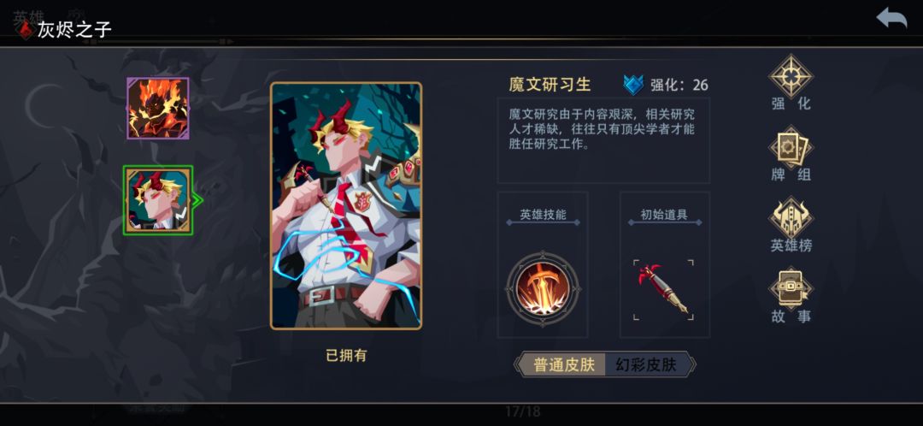Image resolution: width=923 pixels, height=426 pixels.
Task: Switch to 普通皮肤 skin option
Action: pos(564,365)
